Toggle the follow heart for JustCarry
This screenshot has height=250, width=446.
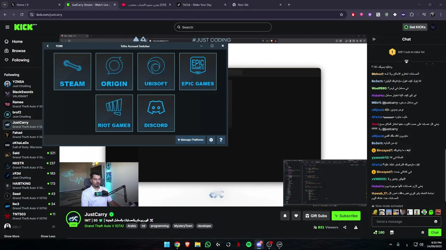(x=296, y=216)
